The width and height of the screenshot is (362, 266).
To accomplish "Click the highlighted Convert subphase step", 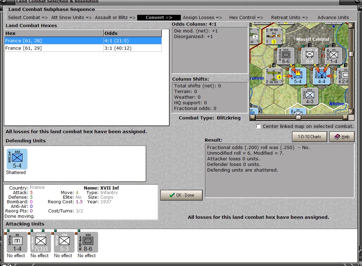I will (159, 18).
